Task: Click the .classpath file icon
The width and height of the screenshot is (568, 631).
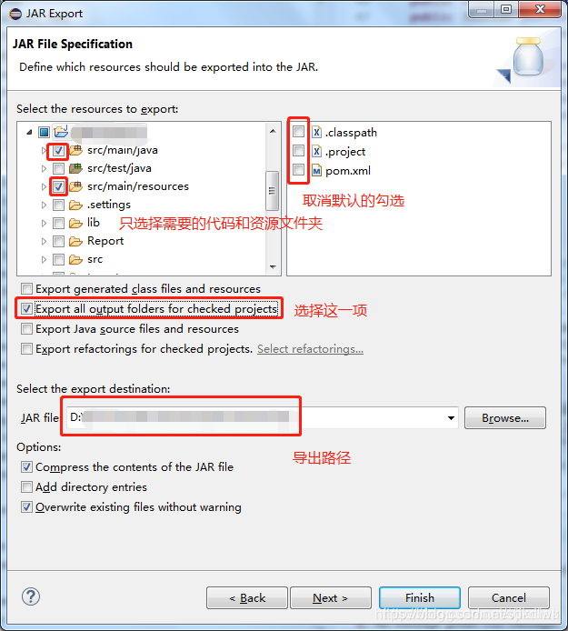Action: click(317, 132)
